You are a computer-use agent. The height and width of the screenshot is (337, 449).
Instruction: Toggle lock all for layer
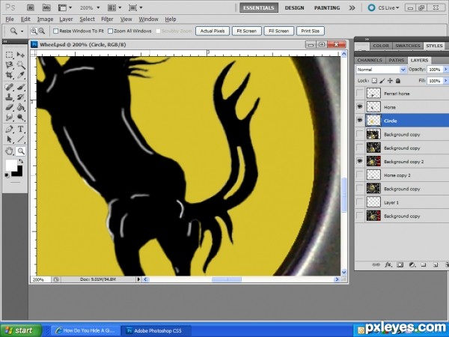pyautogui.click(x=398, y=81)
